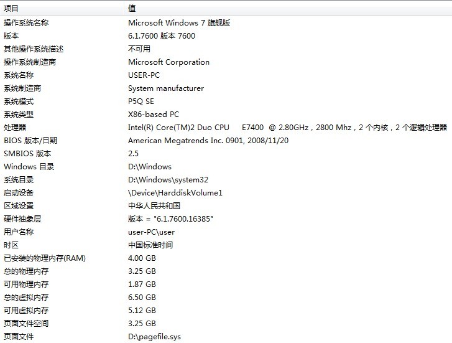
Task: Select value 版本 = "6.1.7600.16385"
Action: click(170, 219)
